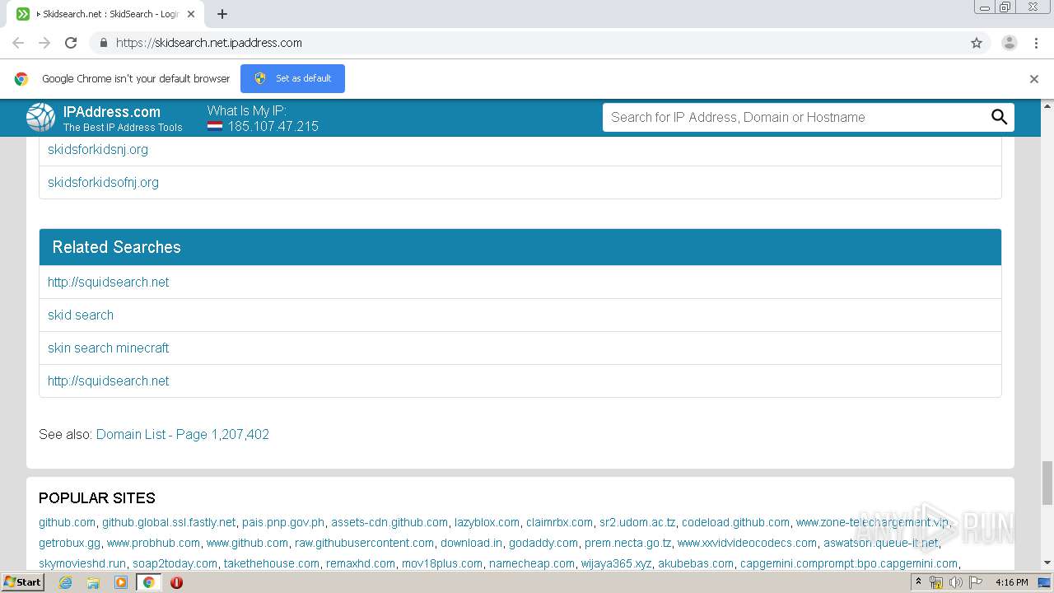
Task: Click the network tray icon
Action: click(x=936, y=582)
